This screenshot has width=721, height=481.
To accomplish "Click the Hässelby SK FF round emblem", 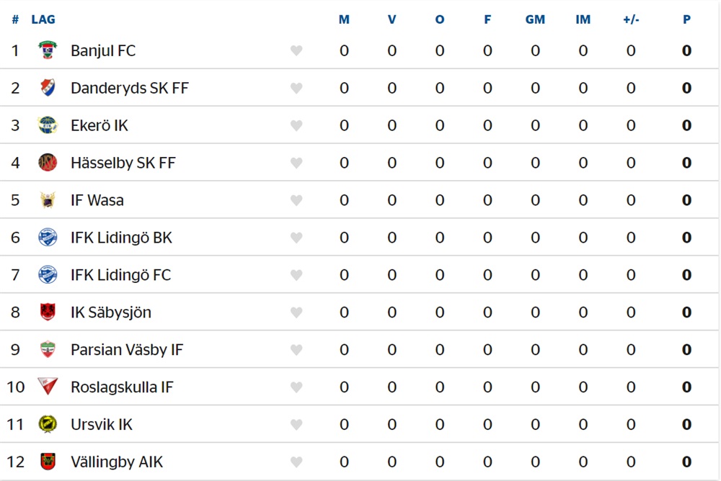I will [48, 163].
